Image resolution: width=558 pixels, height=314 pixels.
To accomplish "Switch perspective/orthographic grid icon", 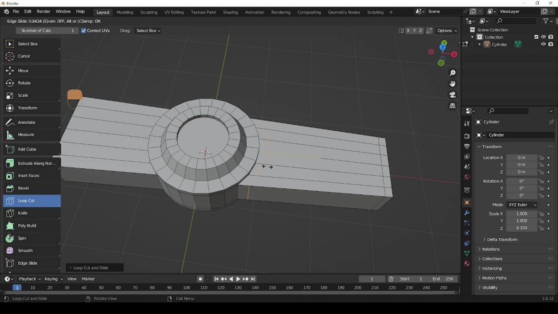I will click(x=453, y=106).
